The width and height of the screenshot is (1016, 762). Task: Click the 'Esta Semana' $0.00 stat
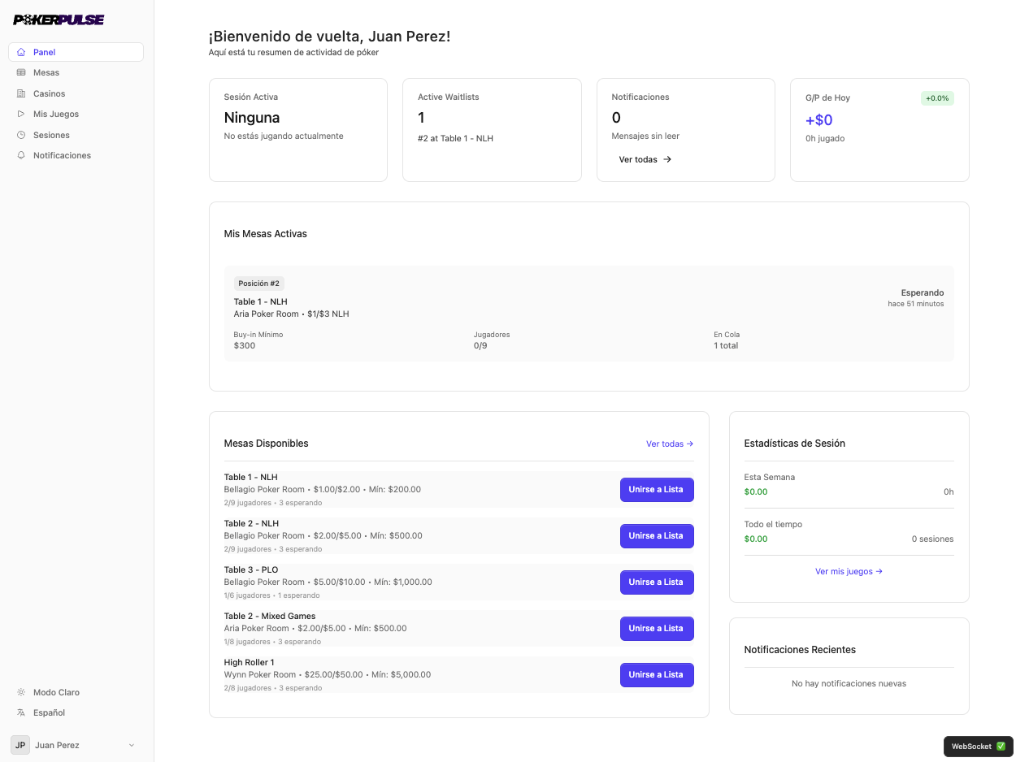pos(756,491)
